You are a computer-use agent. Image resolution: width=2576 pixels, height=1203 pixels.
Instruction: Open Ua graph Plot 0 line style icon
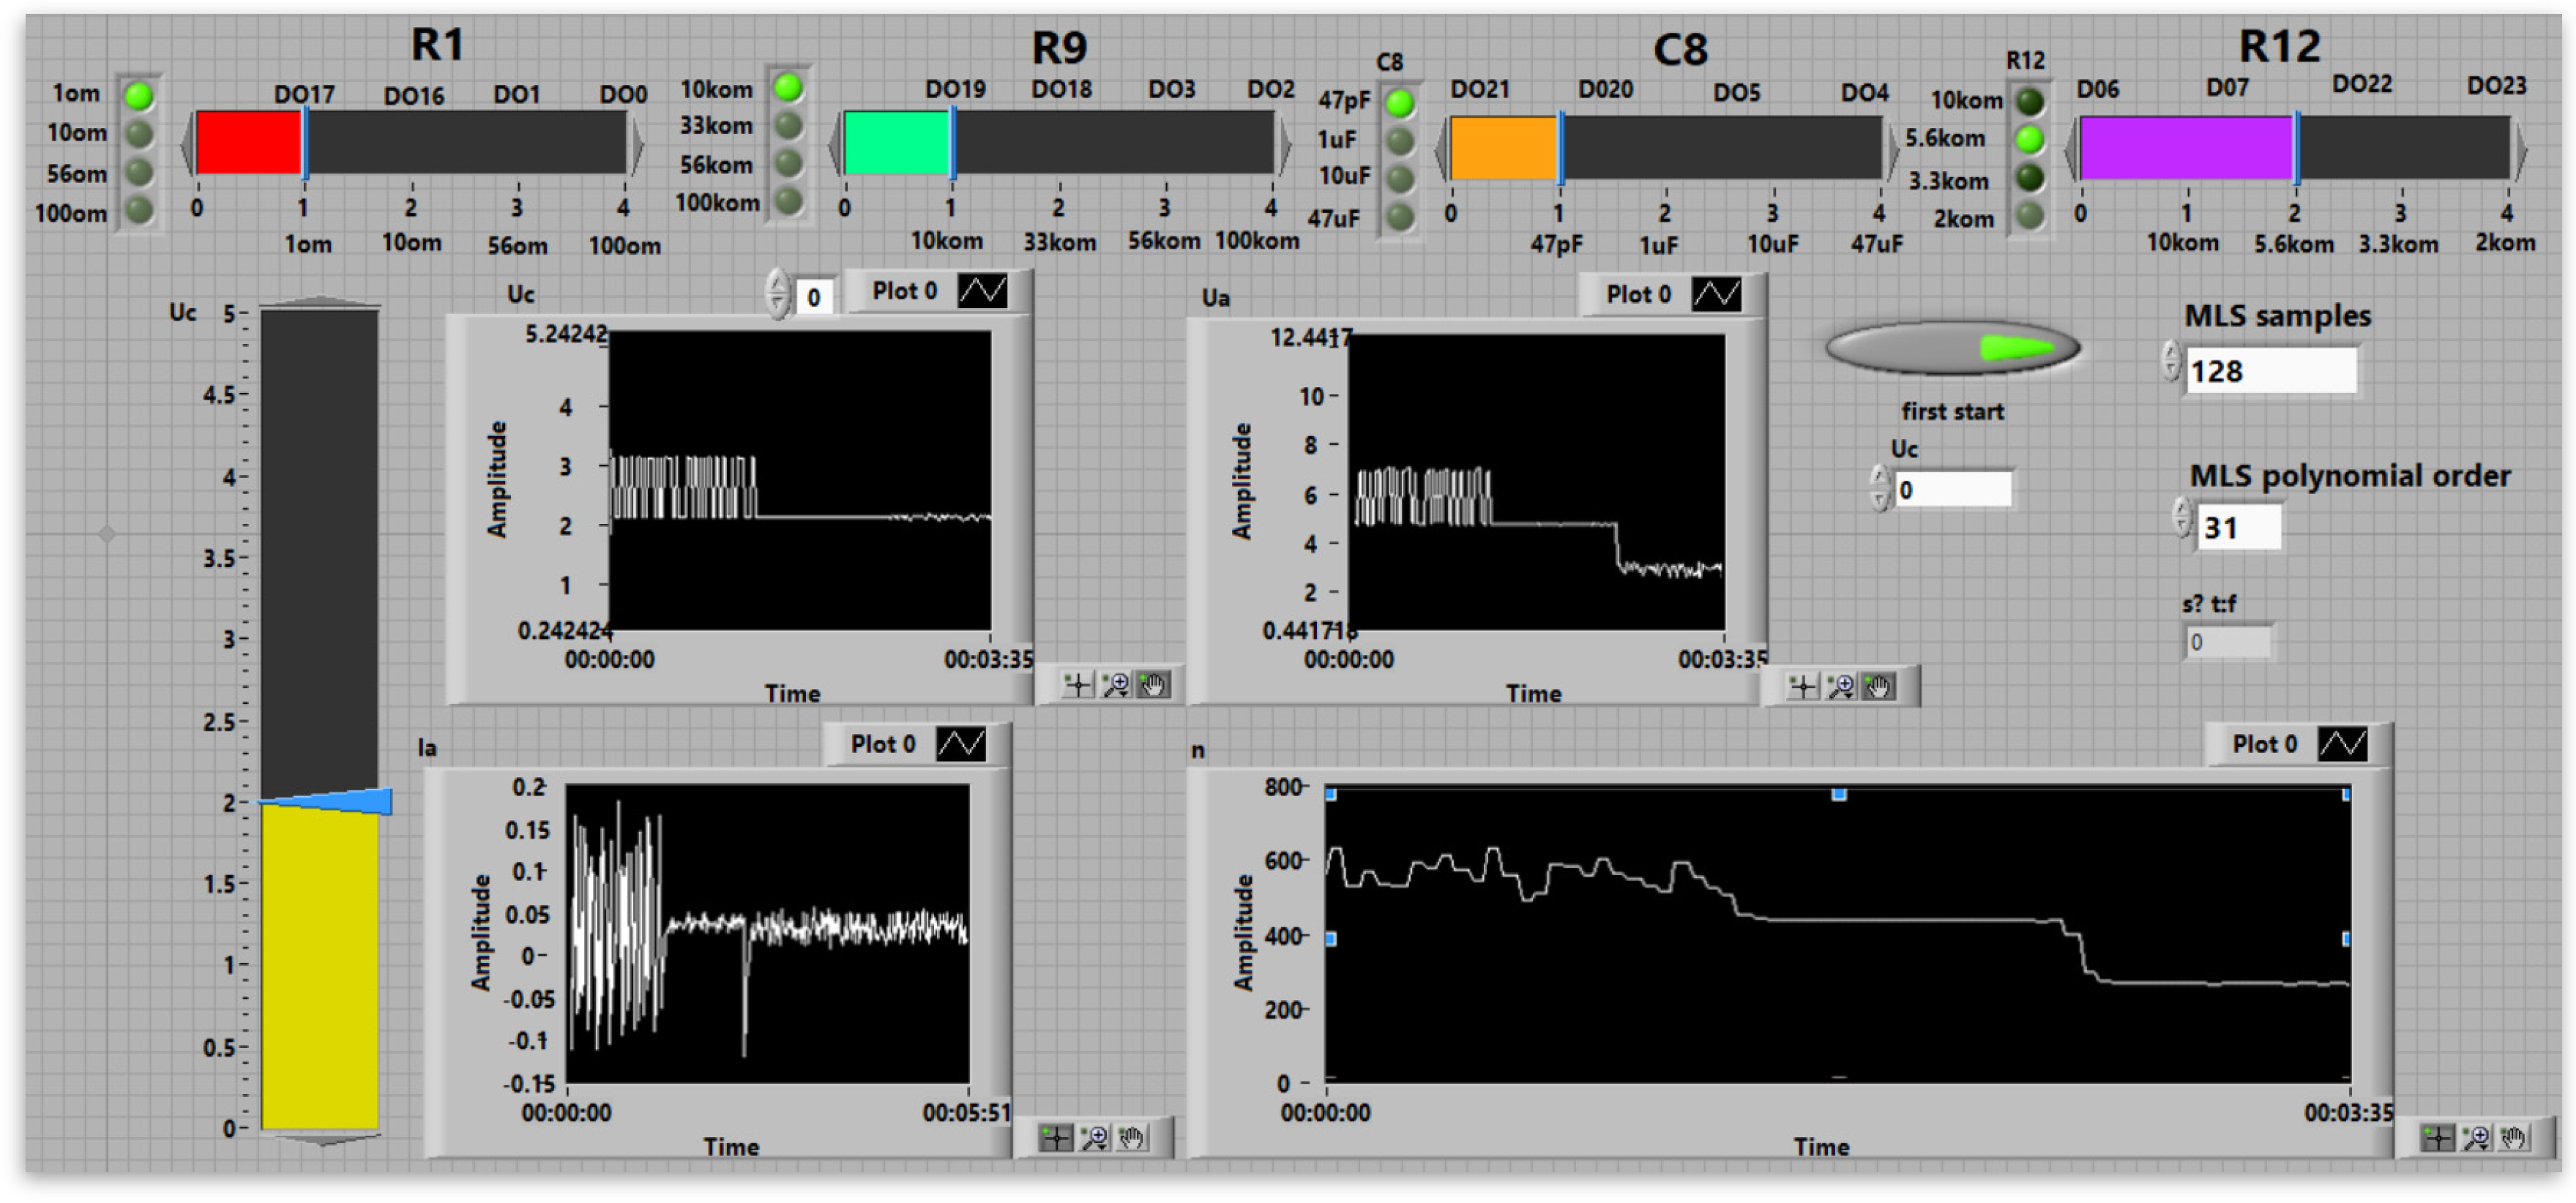1716,294
